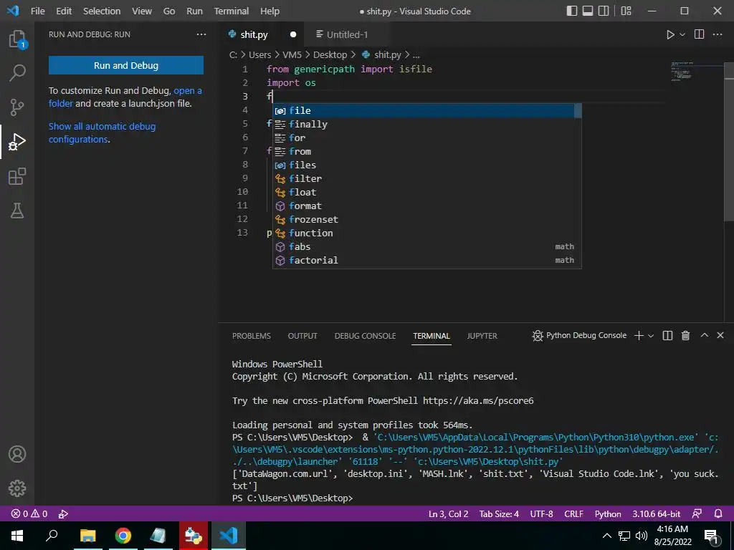Screen dimensions: 734x550
Task: Open errors and warnings status indicator
Action: click(x=29, y=514)
